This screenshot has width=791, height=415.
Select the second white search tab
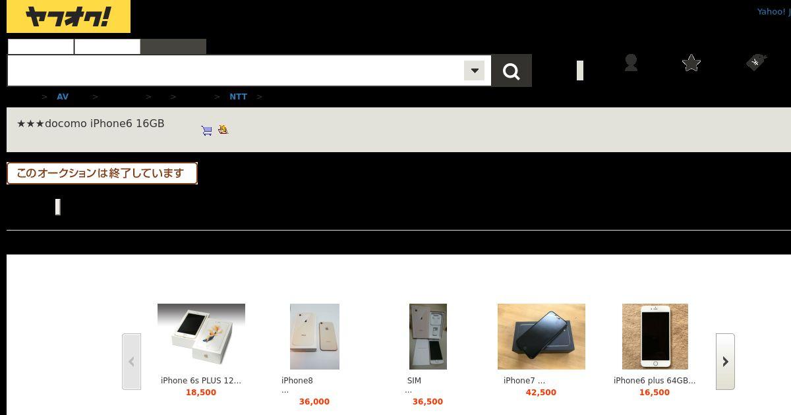[x=107, y=47]
